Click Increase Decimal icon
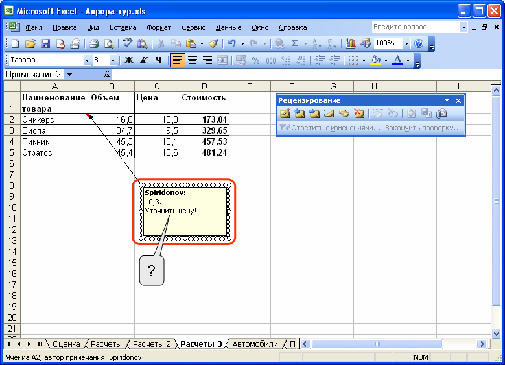505x365 pixels. coord(286,60)
